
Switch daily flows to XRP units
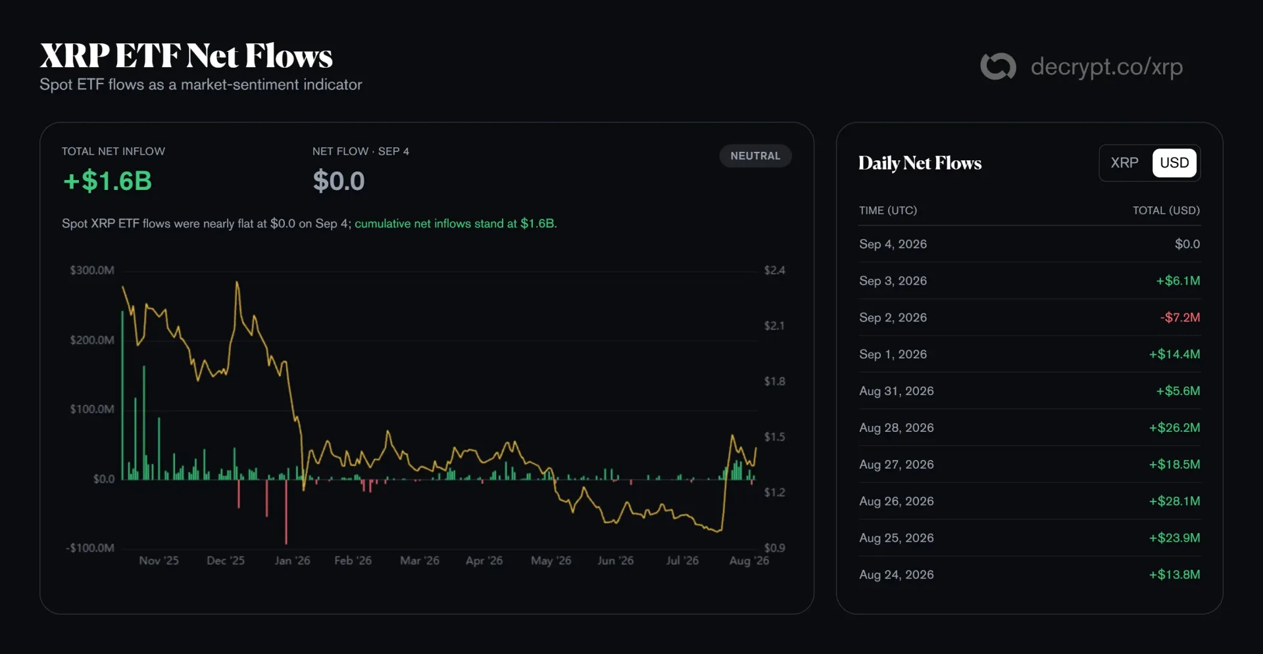pyautogui.click(x=1124, y=163)
